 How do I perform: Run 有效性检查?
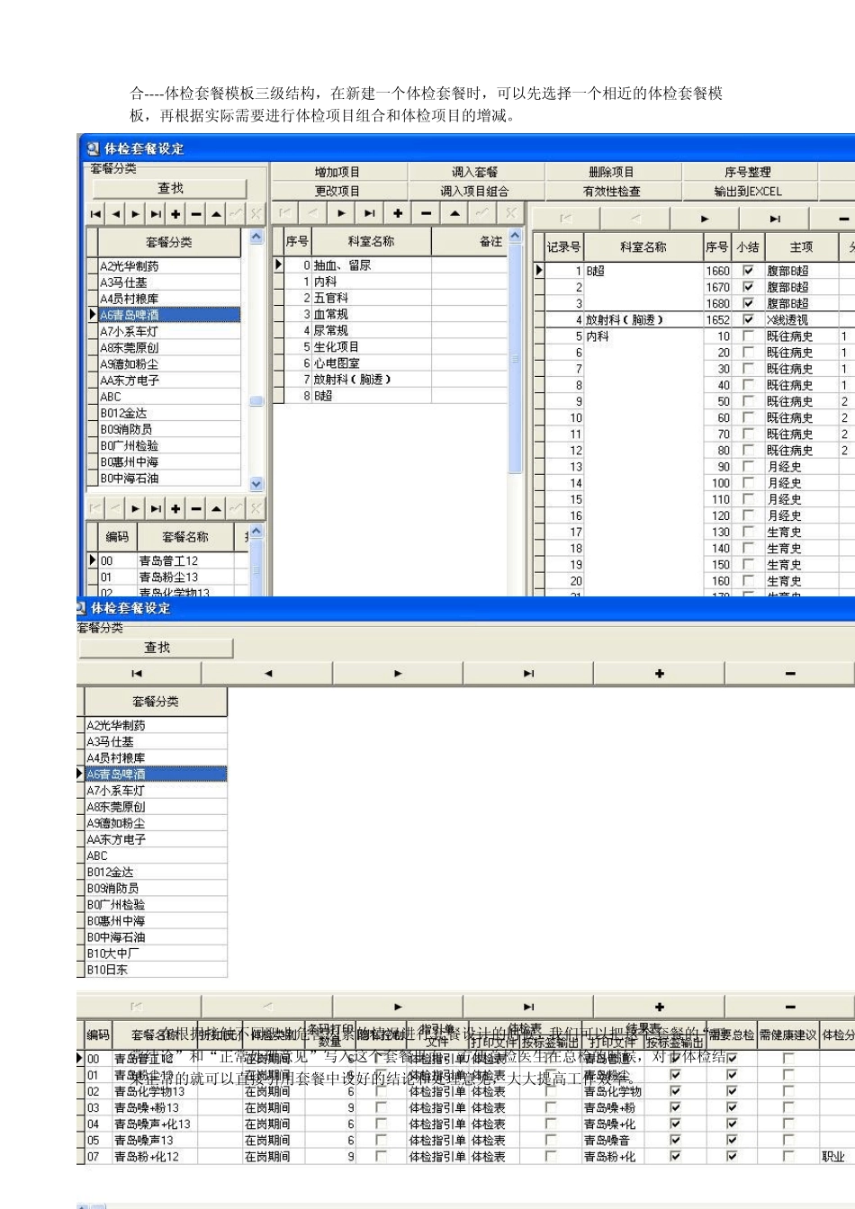click(612, 191)
